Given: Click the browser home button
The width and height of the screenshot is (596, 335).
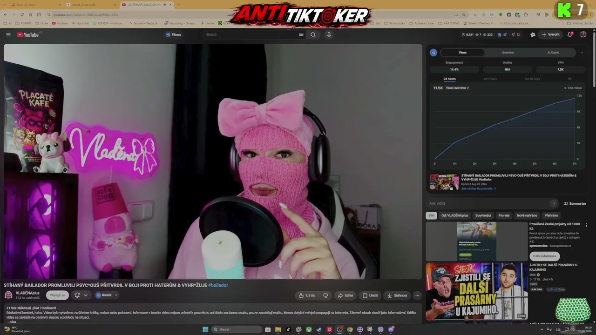Looking at the screenshot, I should 30,14.
